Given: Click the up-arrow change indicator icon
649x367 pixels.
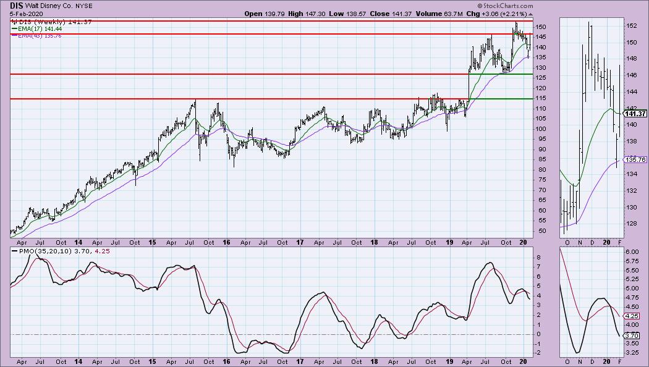Looking at the screenshot, I should coord(530,14).
